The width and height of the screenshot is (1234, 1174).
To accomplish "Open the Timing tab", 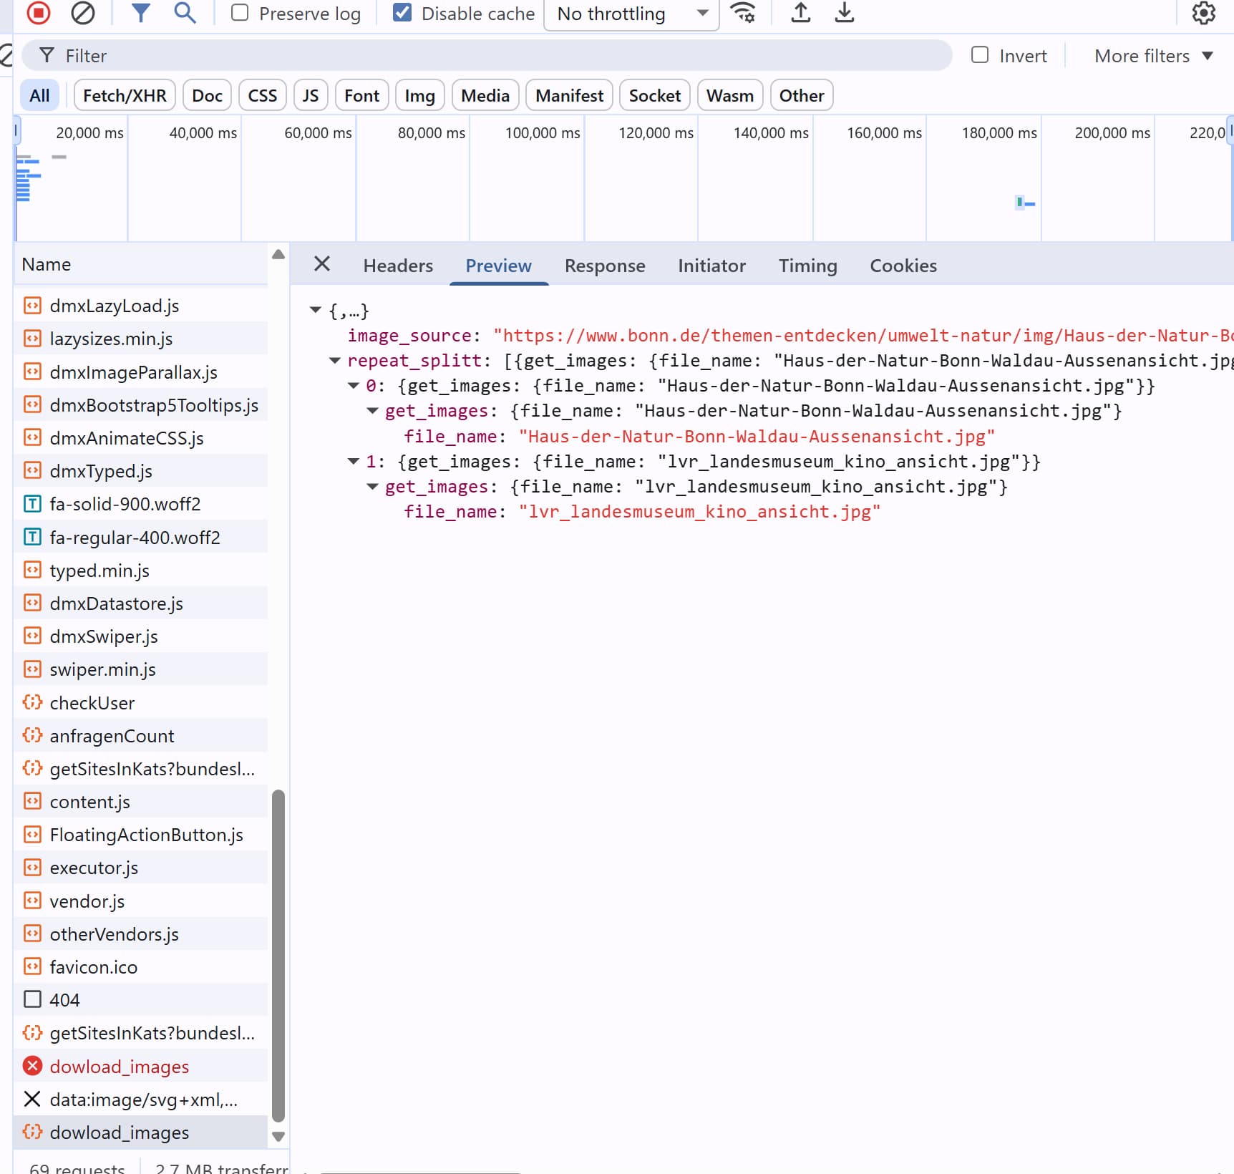I will [x=807, y=266].
